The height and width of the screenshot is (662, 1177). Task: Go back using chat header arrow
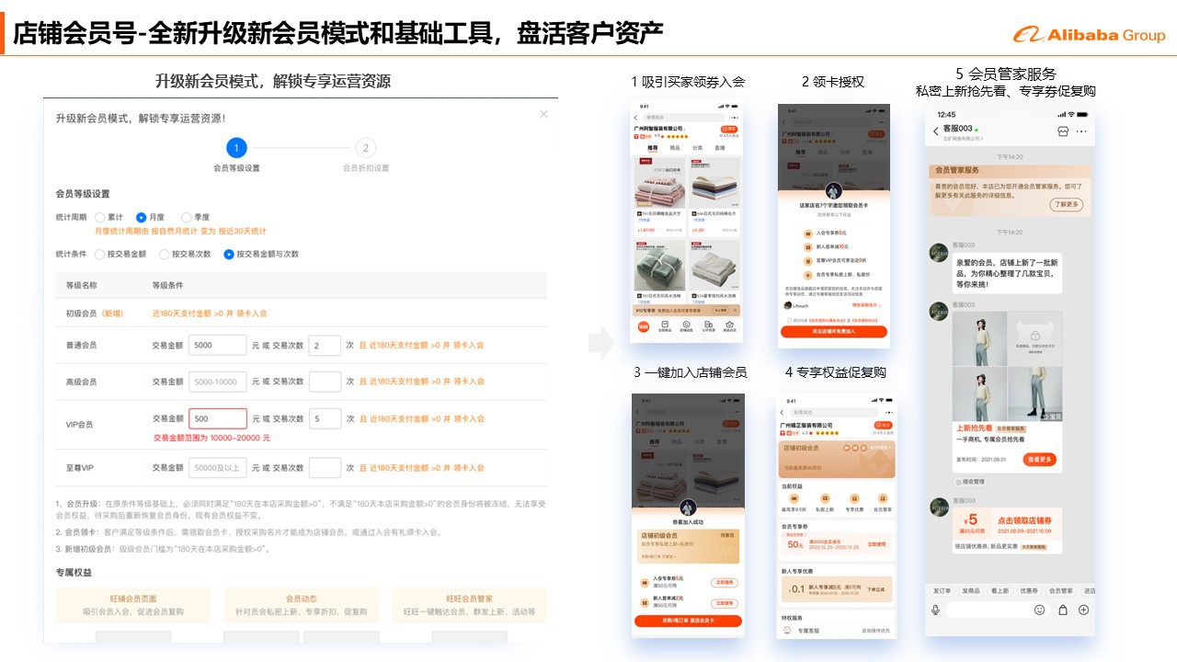(x=936, y=131)
